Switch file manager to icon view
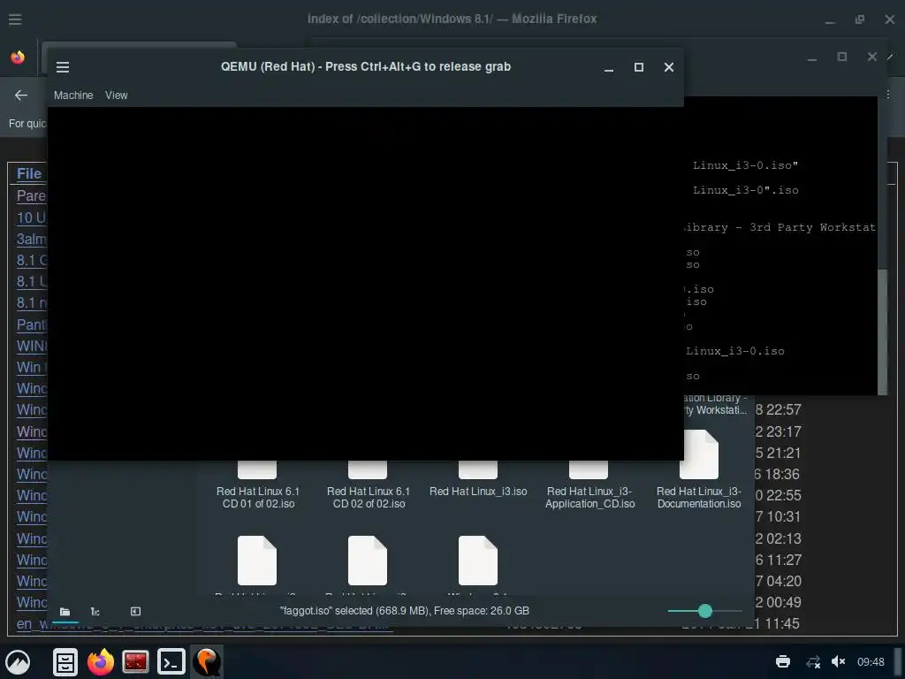 tap(65, 612)
